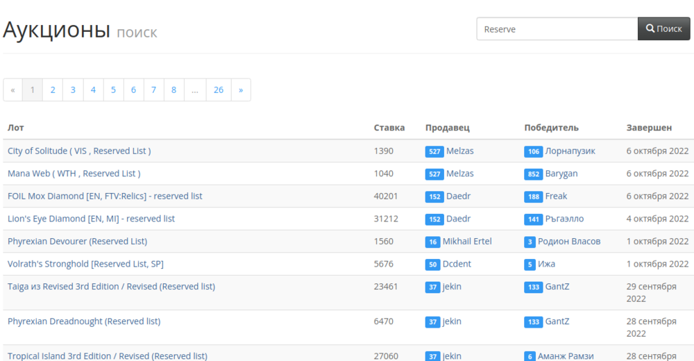The image size is (694, 361).
Task: Go to pagination page 2
Action: (53, 90)
